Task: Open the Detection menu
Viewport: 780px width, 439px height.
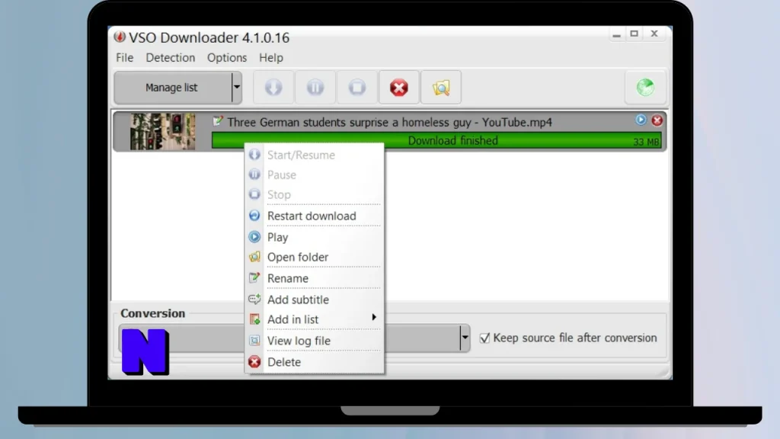Action: (170, 58)
